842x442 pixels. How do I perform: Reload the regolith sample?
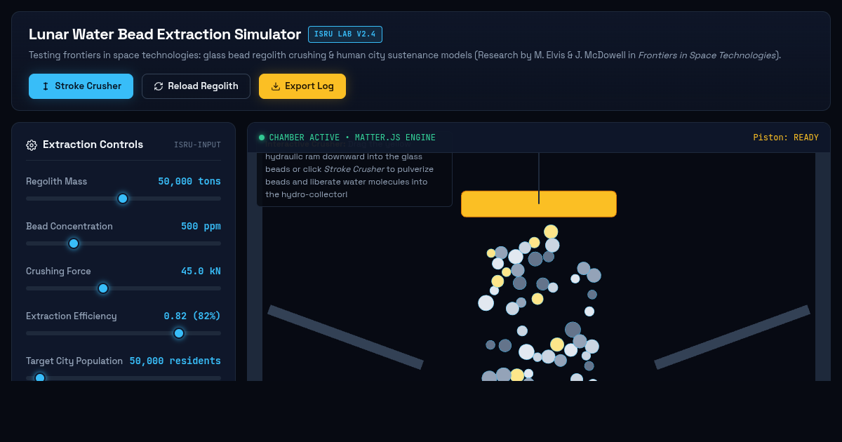[x=196, y=86]
